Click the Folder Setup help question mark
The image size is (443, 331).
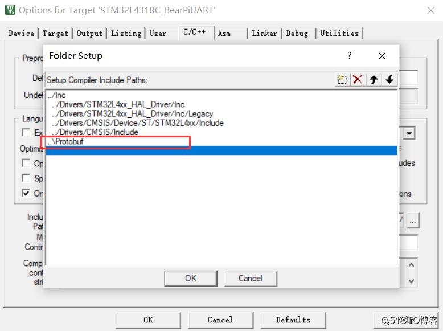click(x=350, y=55)
